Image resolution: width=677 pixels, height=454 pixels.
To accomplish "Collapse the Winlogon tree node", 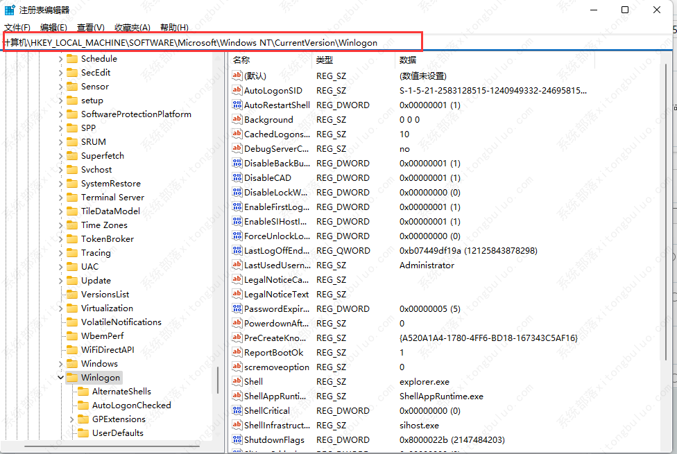I will (x=61, y=378).
